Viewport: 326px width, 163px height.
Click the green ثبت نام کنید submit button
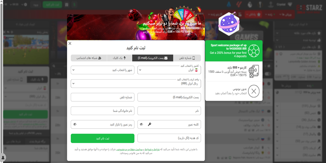point(102,138)
